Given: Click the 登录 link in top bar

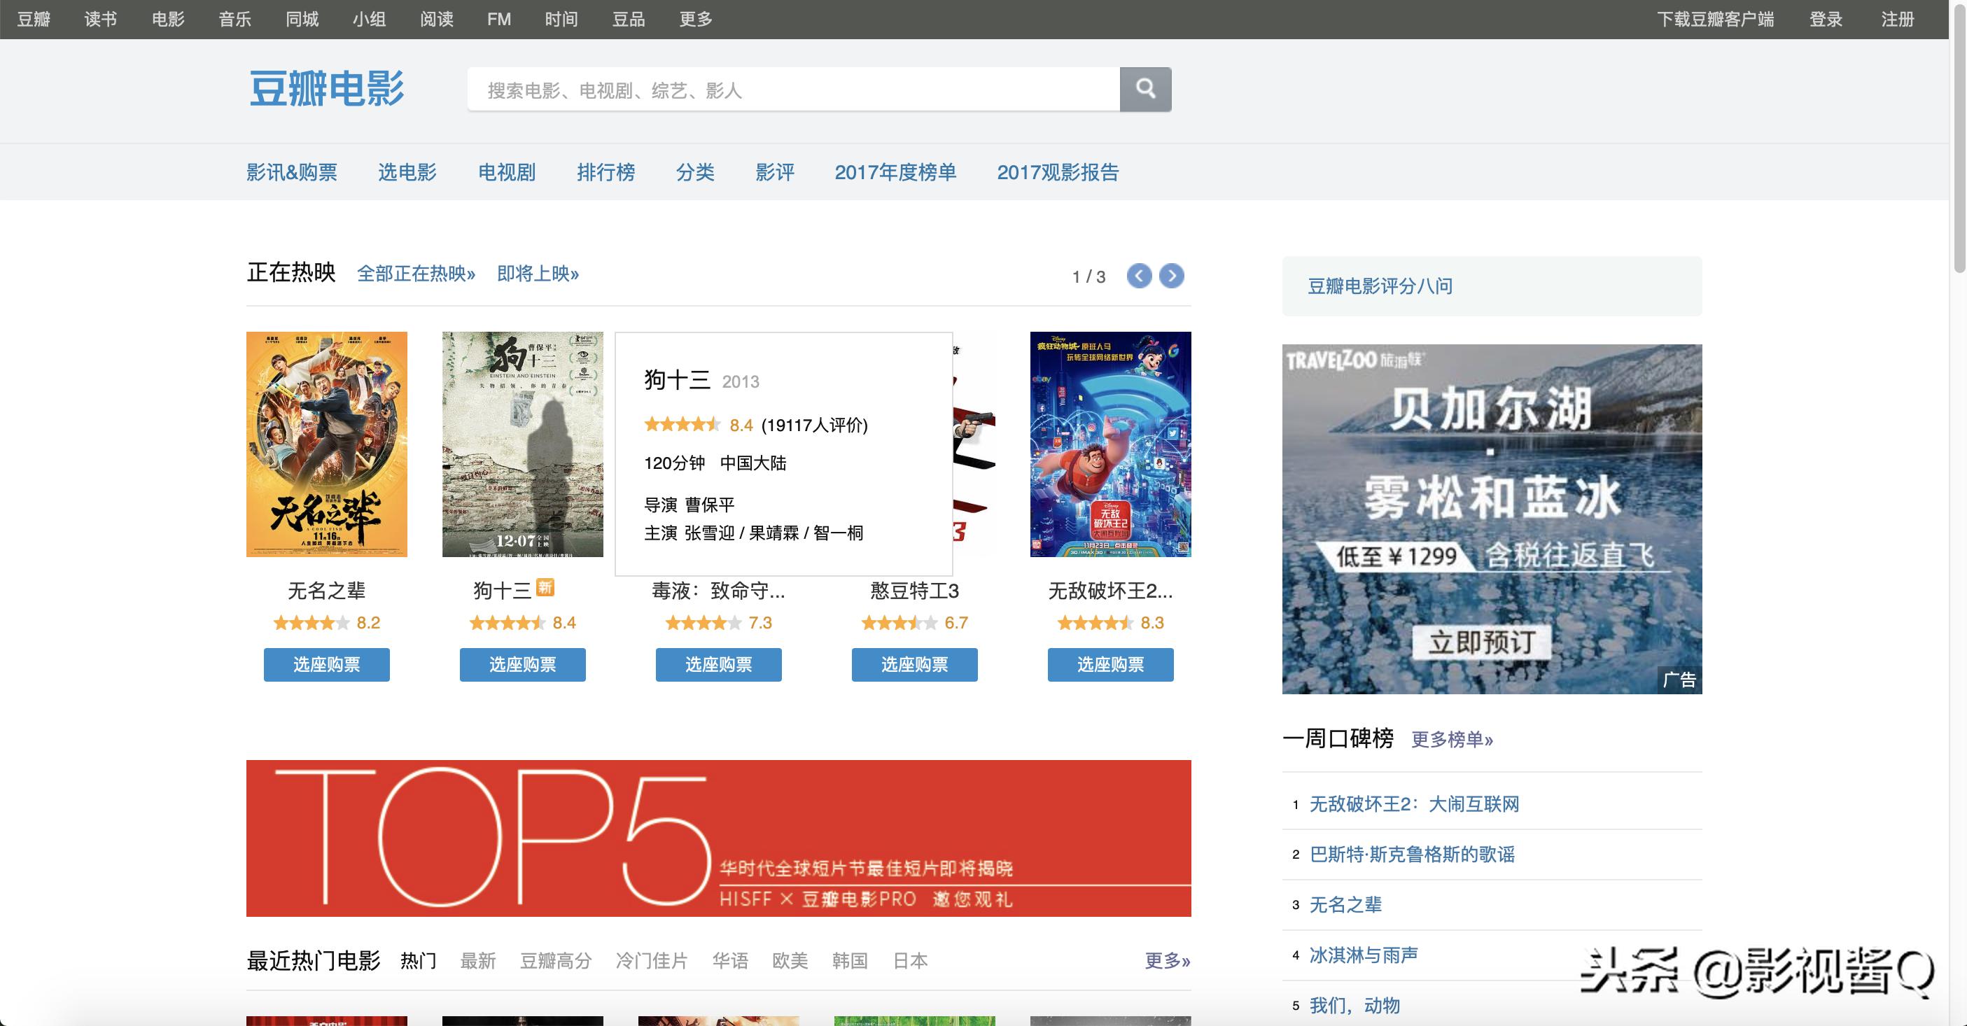Looking at the screenshot, I should (1825, 19).
